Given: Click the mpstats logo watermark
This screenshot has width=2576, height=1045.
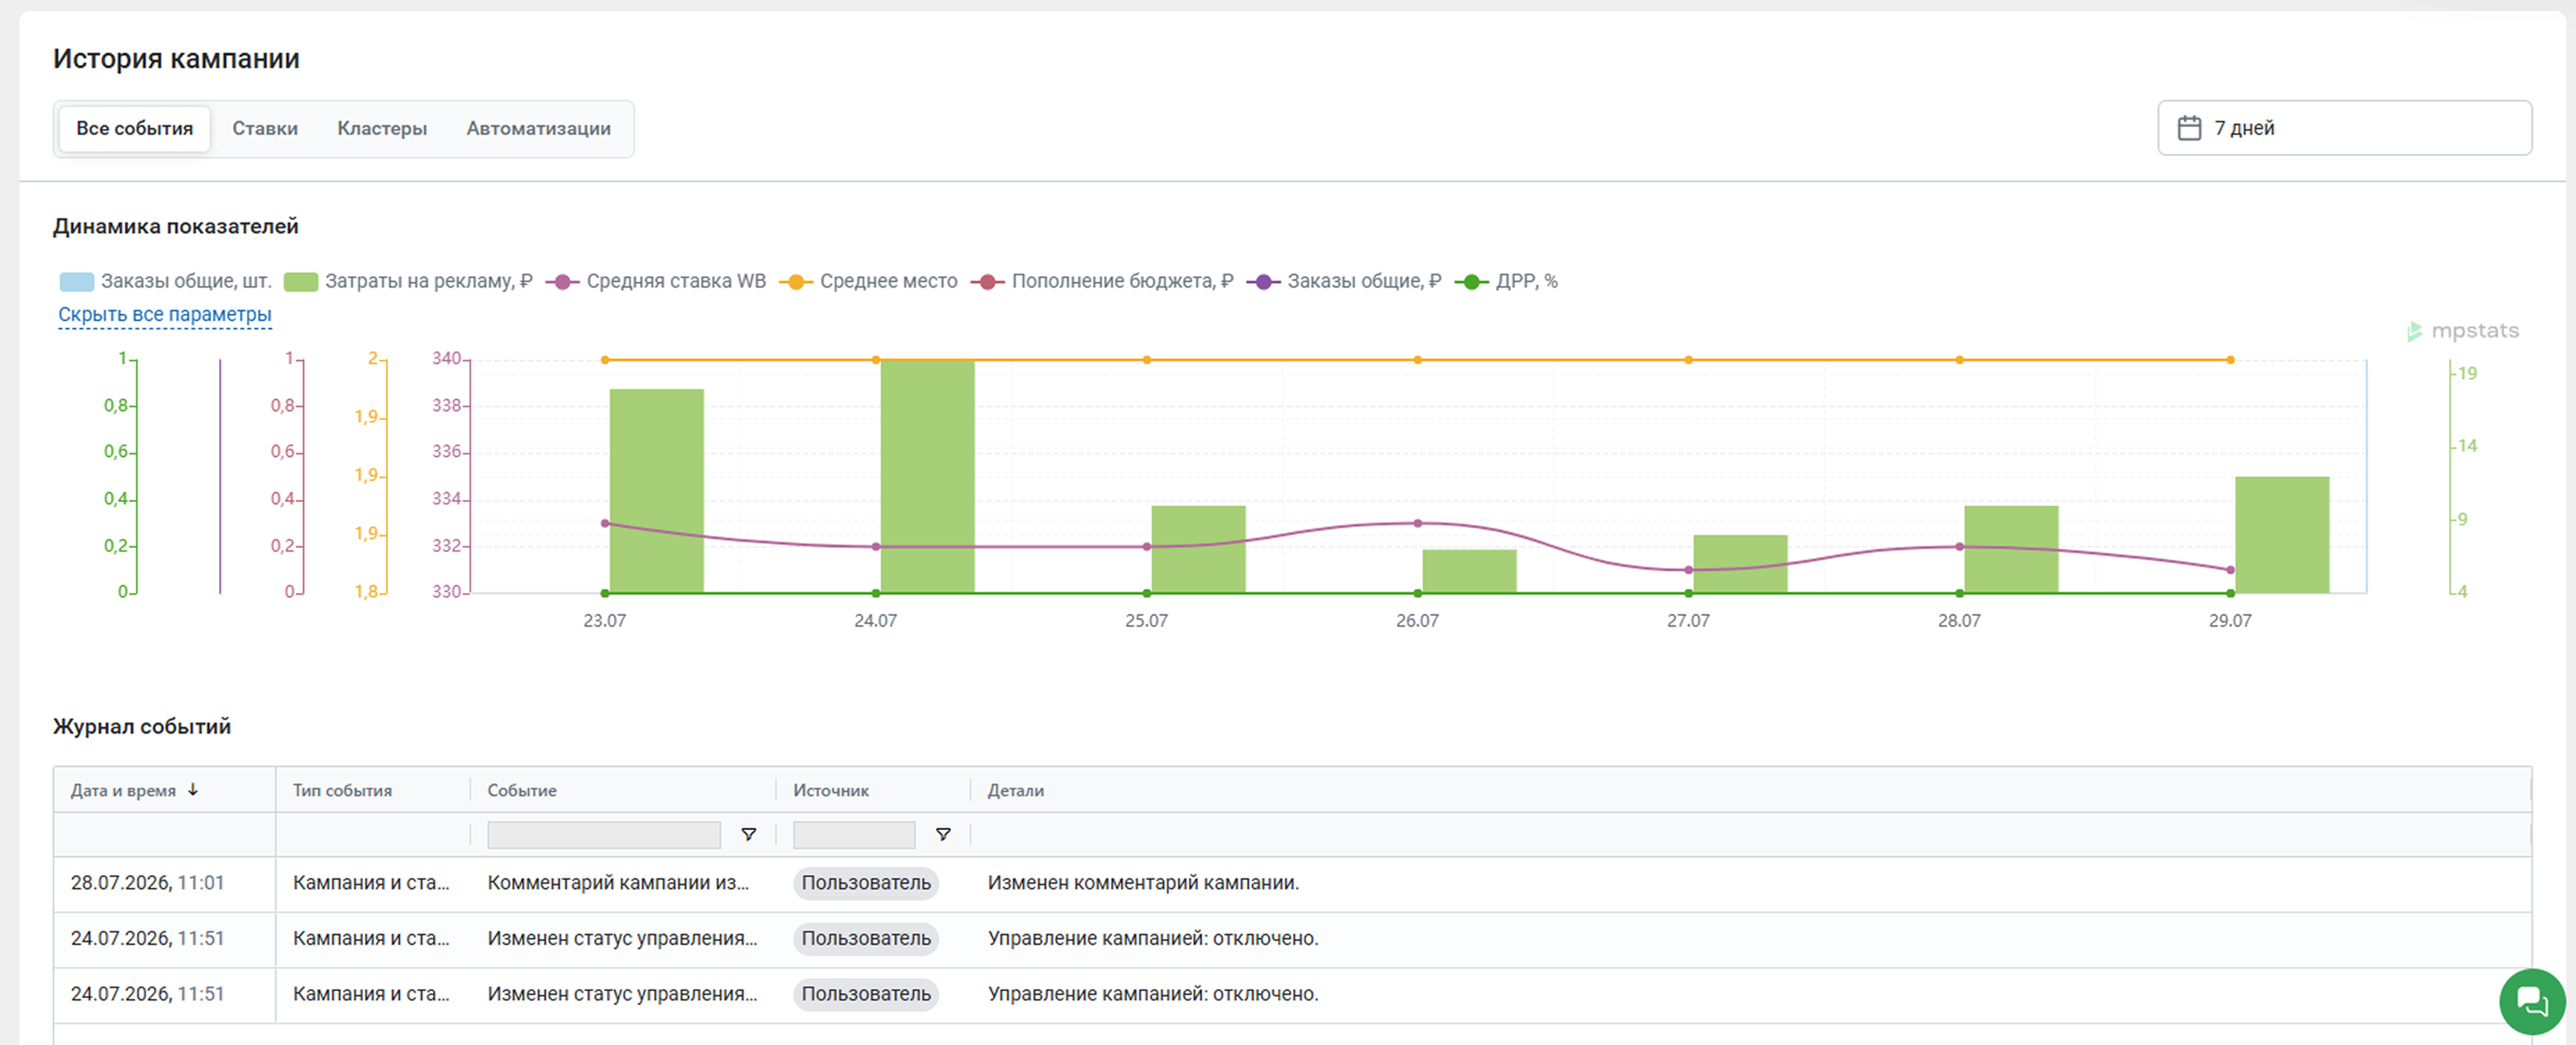Looking at the screenshot, I should tap(2463, 331).
